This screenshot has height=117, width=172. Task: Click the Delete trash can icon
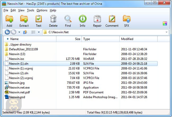pos(53,19)
